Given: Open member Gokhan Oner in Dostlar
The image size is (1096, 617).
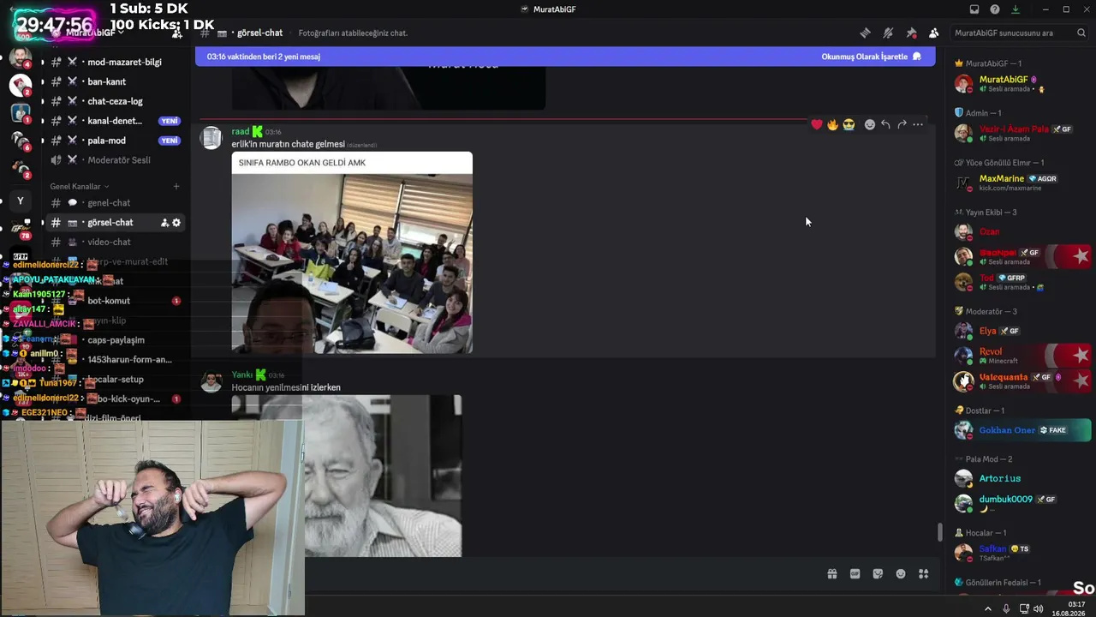Looking at the screenshot, I should pyautogui.click(x=1022, y=430).
